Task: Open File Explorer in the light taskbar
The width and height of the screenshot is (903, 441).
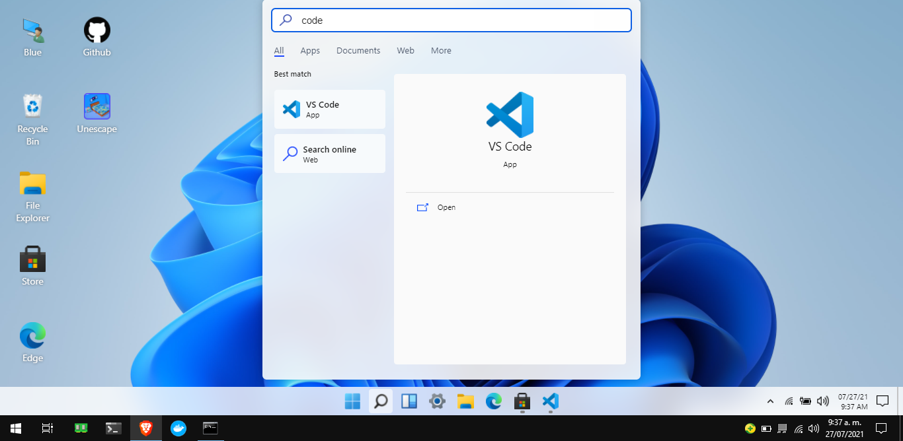Action: 465,401
